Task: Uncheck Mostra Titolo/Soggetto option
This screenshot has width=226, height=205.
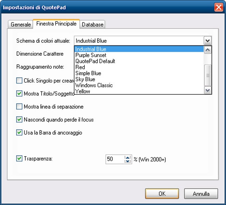Action: pyautogui.click(x=19, y=94)
